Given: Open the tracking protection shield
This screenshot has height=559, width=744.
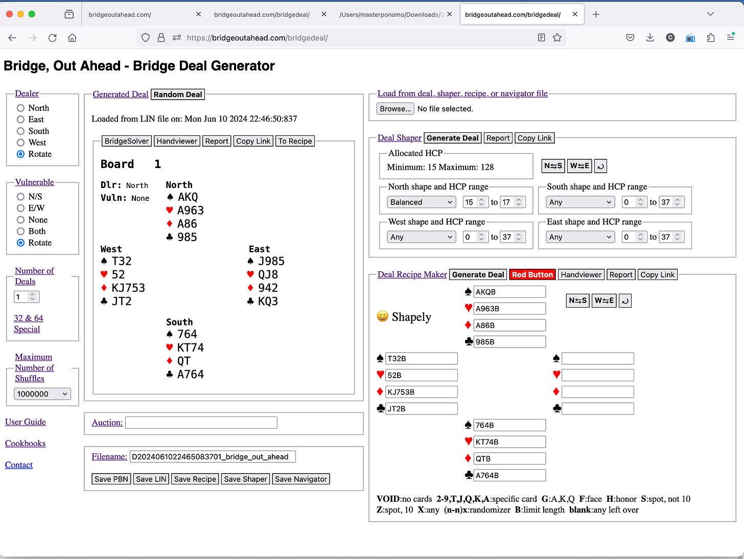Looking at the screenshot, I should [146, 38].
